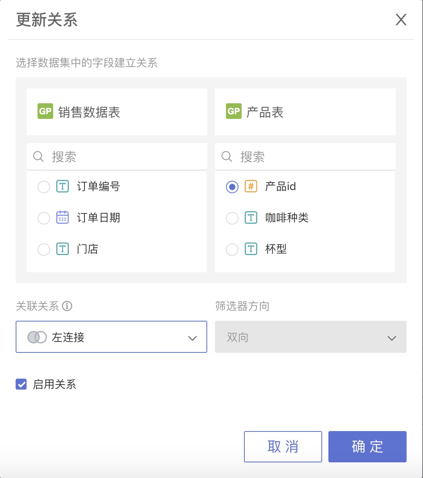Image resolution: width=423 pixels, height=478 pixels.
Task: Click the info icon beside 关联关系
Action: click(x=67, y=306)
